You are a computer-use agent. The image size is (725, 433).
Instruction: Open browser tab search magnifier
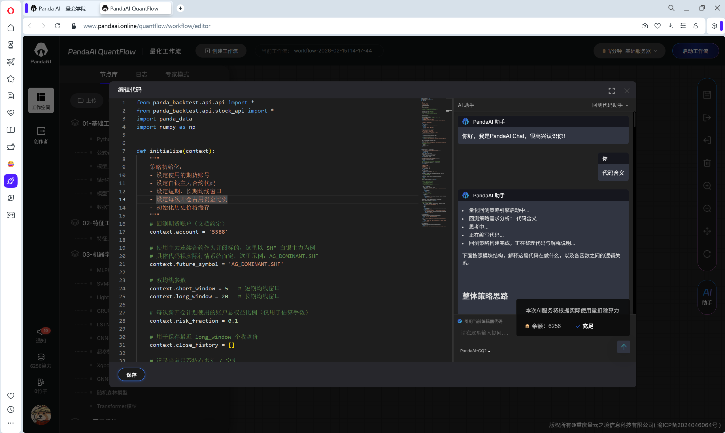click(x=671, y=8)
